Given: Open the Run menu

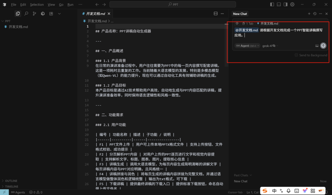Looking at the screenshot, I should 70,4.
